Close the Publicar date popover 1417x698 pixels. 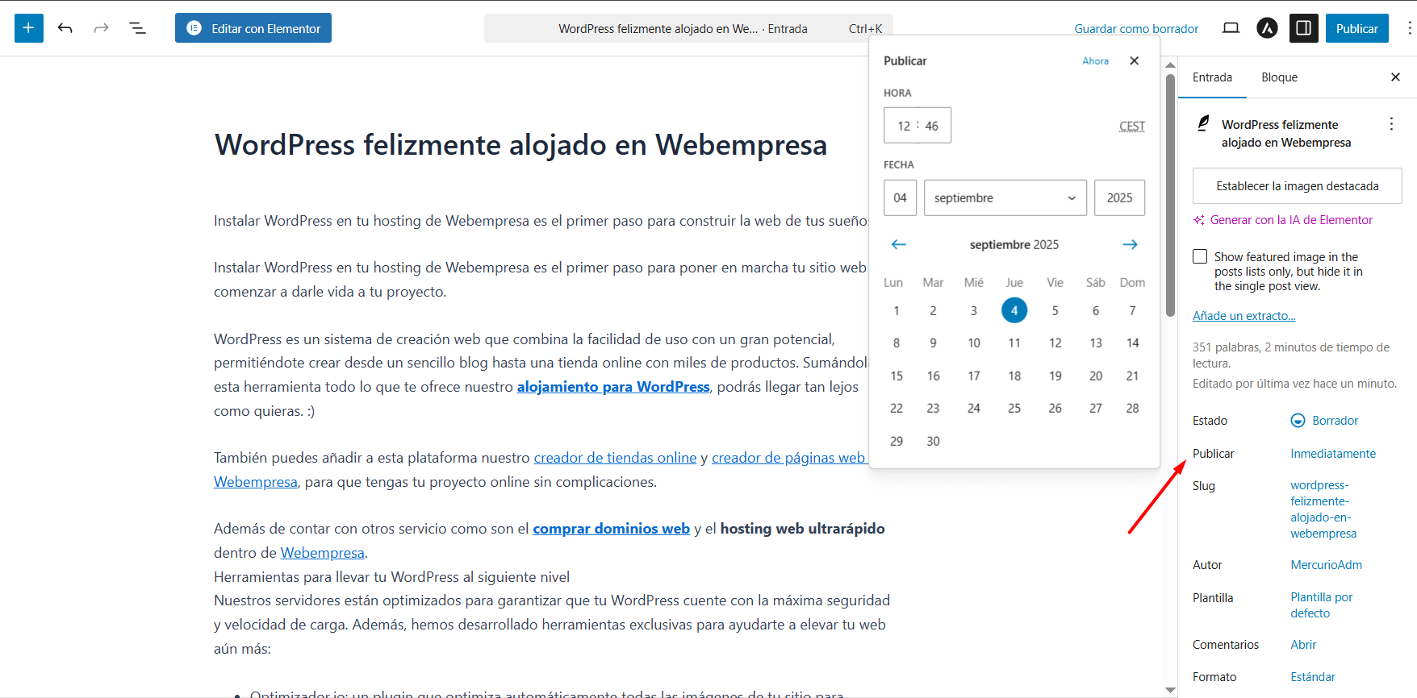click(1134, 60)
